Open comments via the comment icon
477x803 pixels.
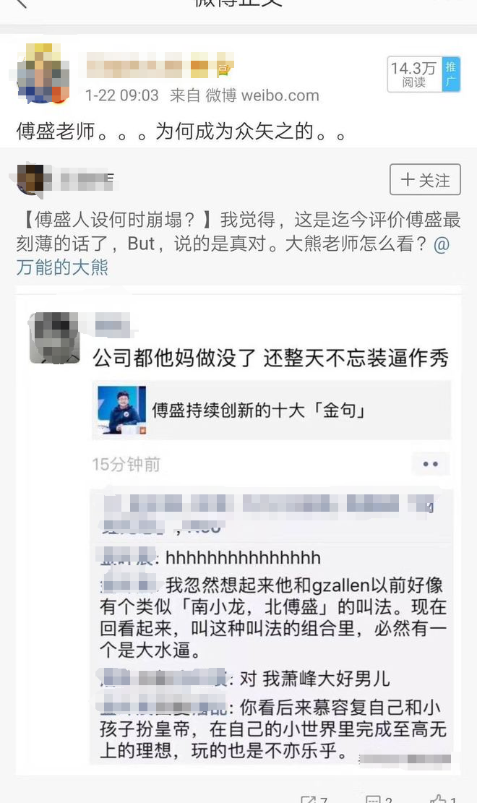(x=379, y=799)
